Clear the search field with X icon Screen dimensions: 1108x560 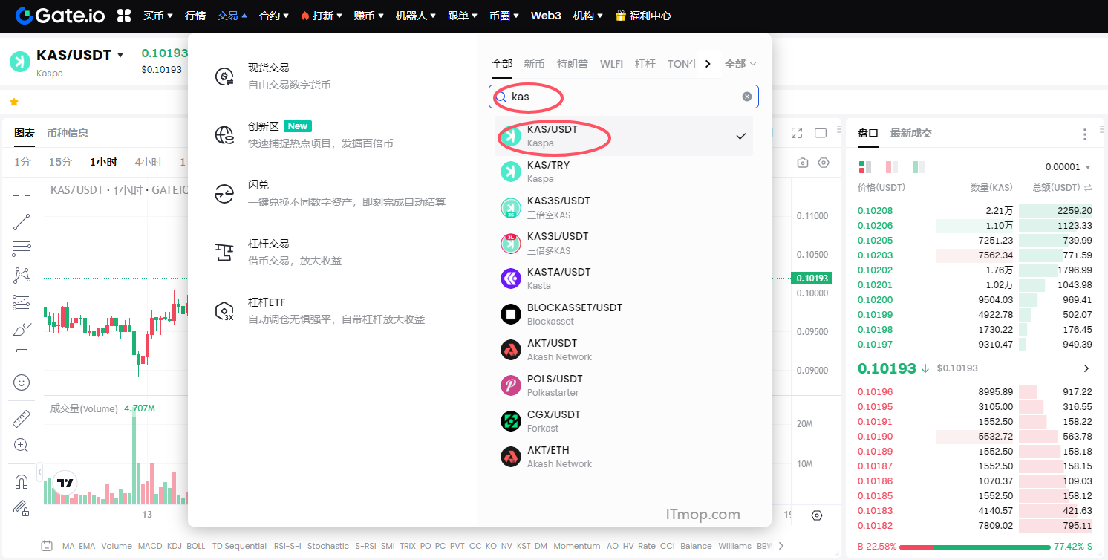click(x=747, y=97)
